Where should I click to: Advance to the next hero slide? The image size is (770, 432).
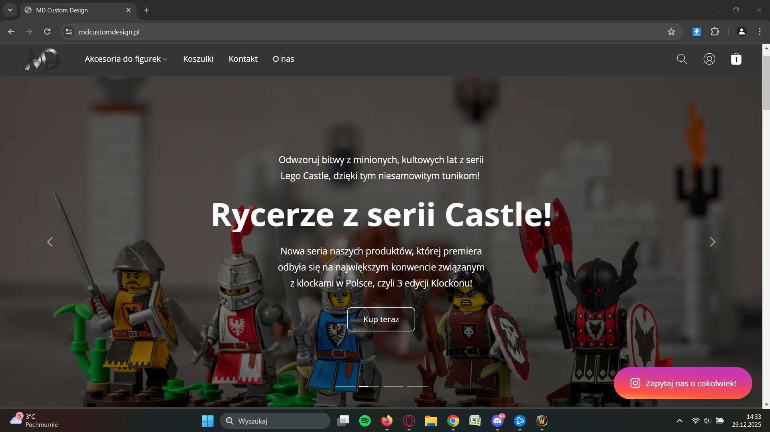[713, 242]
